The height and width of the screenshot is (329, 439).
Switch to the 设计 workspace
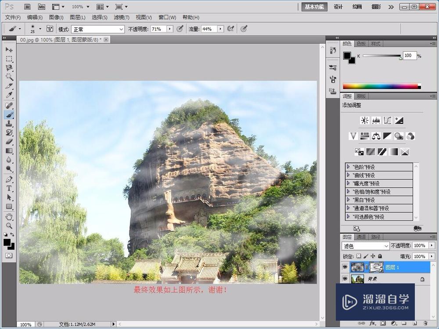pyautogui.click(x=338, y=7)
